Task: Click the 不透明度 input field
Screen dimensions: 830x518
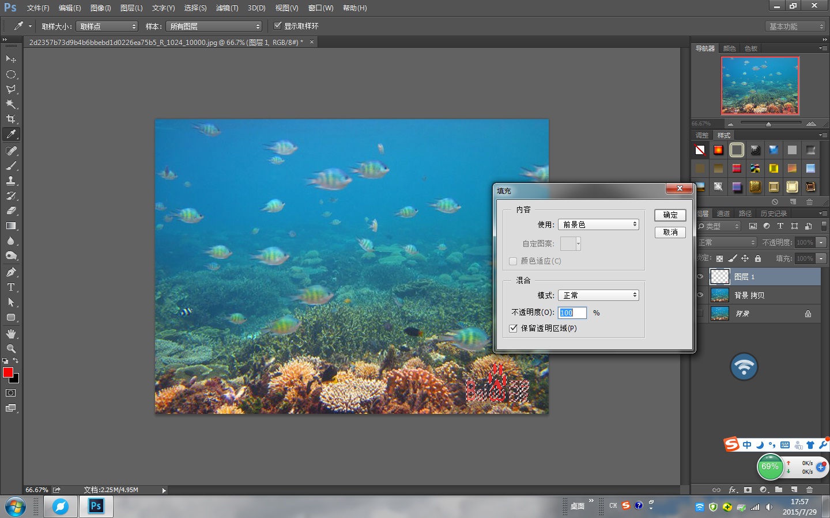Action: coord(572,313)
